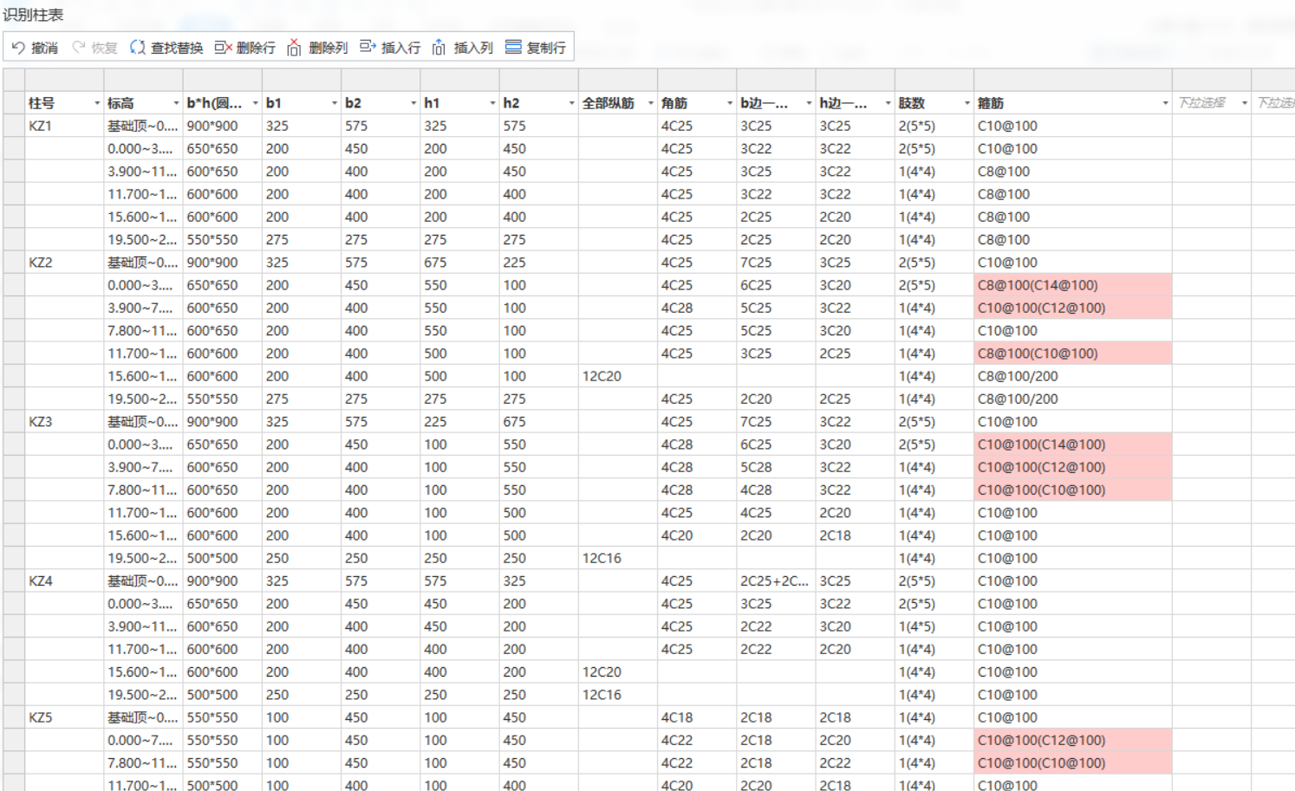Click the 12C16 cell in KZ3 rows
1295x791 pixels.
(x=618, y=558)
